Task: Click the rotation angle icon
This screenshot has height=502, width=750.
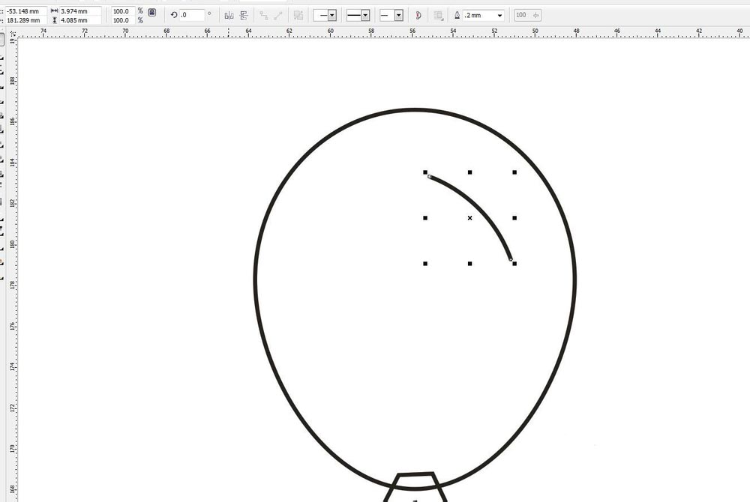Action: coord(174,15)
